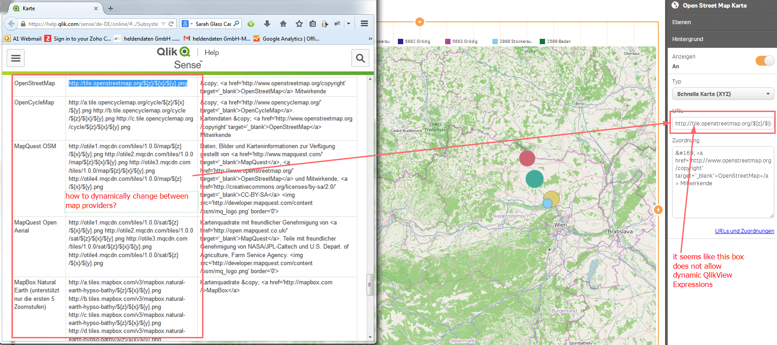The width and height of the screenshot is (777, 345).
Task: Open Firefox main menu button
Action: click(x=364, y=24)
